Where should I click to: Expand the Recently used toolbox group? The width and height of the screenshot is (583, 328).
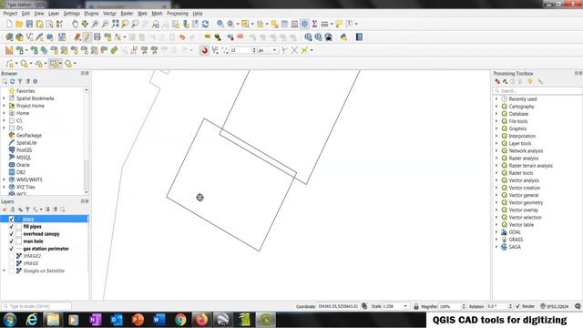pyautogui.click(x=496, y=99)
